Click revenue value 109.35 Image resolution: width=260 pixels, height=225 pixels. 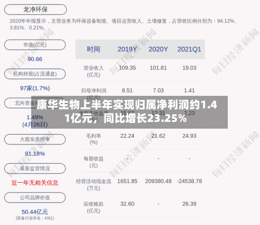coord(127,68)
